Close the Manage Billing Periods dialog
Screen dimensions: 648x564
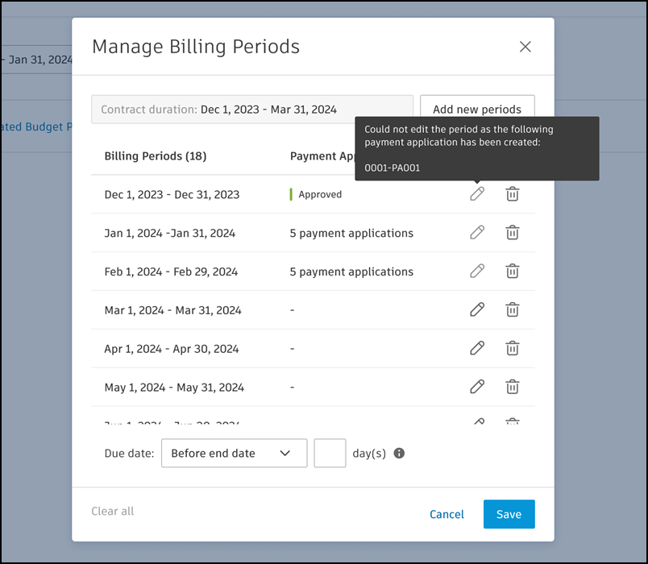(525, 47)
